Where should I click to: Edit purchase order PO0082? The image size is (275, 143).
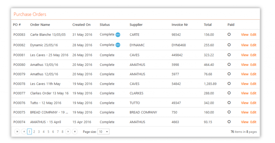(x=253, y=45)
